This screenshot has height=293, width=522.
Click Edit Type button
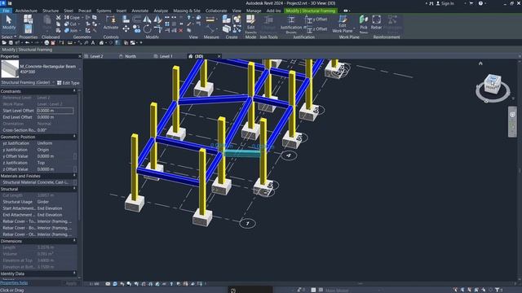[x=69, y=83]
